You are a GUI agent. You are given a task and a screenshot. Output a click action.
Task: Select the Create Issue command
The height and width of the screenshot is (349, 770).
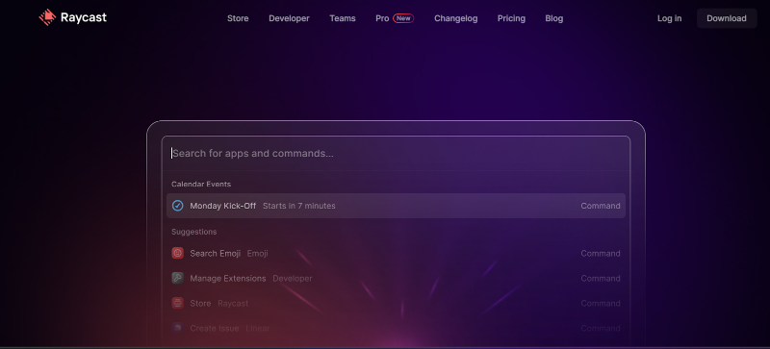[x=396, y=328]
